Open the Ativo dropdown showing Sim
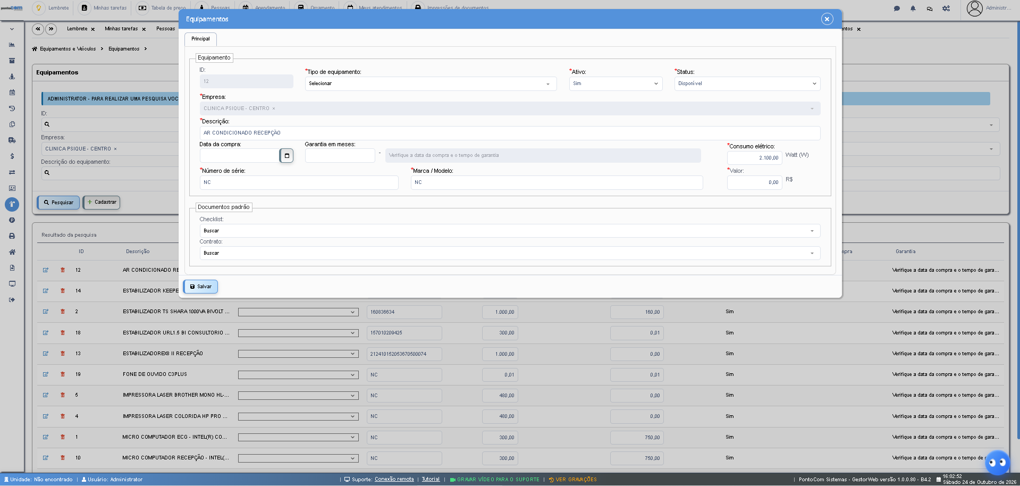This screenshot has width=1020, height=486. click(x=616, y=83)
